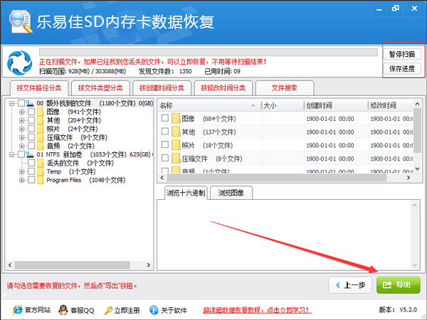This screenshot has height=320, width=427.
Task: Select the 按文件路径分类 tab
Action: click(39, 88)
